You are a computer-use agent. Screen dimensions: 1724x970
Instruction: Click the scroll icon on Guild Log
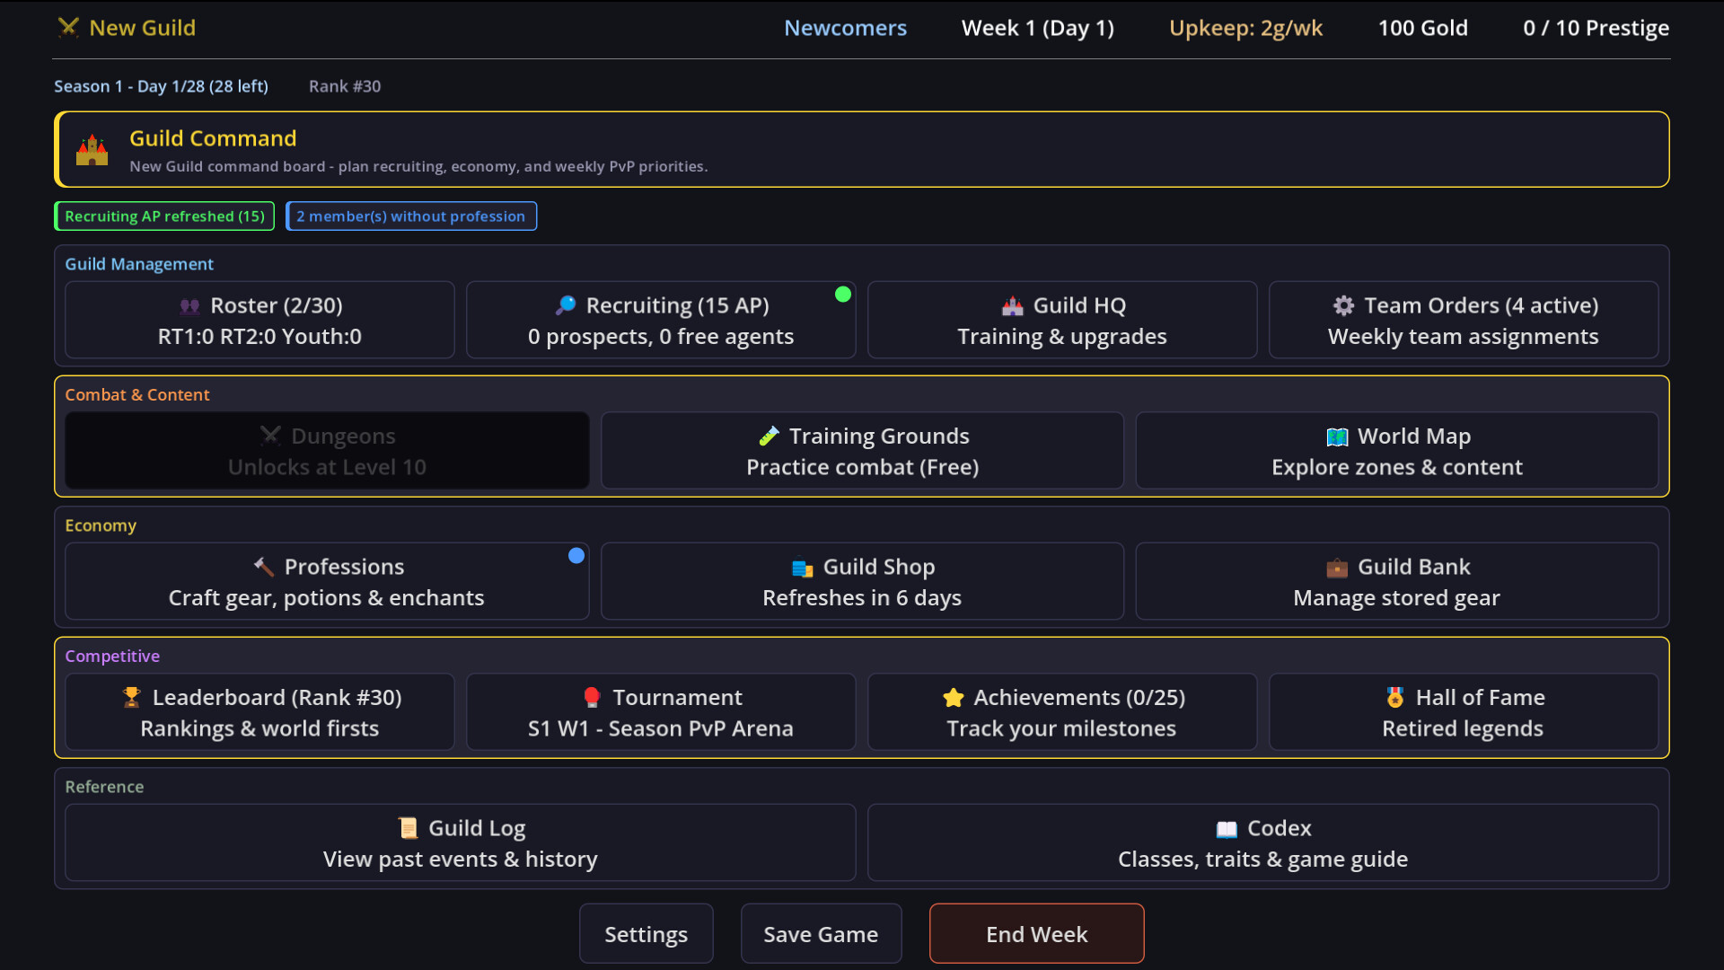(409, 827)
